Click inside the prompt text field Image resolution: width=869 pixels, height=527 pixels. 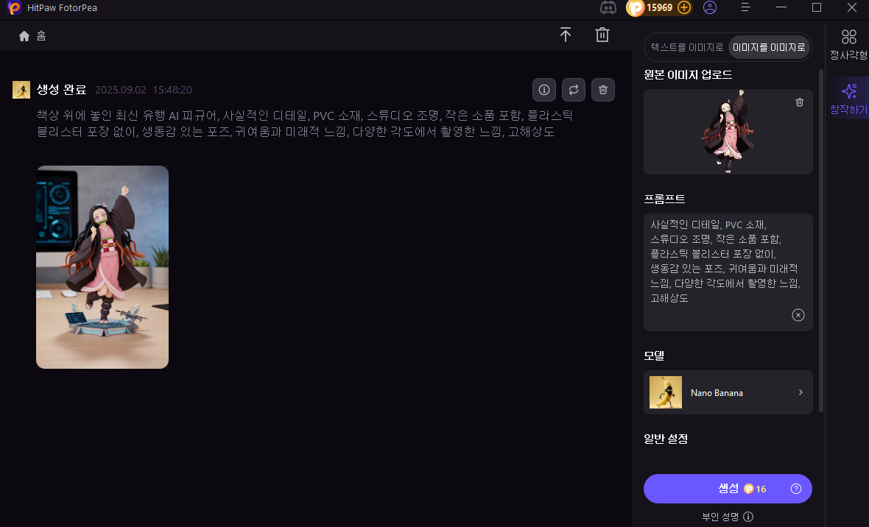(728, 272)
